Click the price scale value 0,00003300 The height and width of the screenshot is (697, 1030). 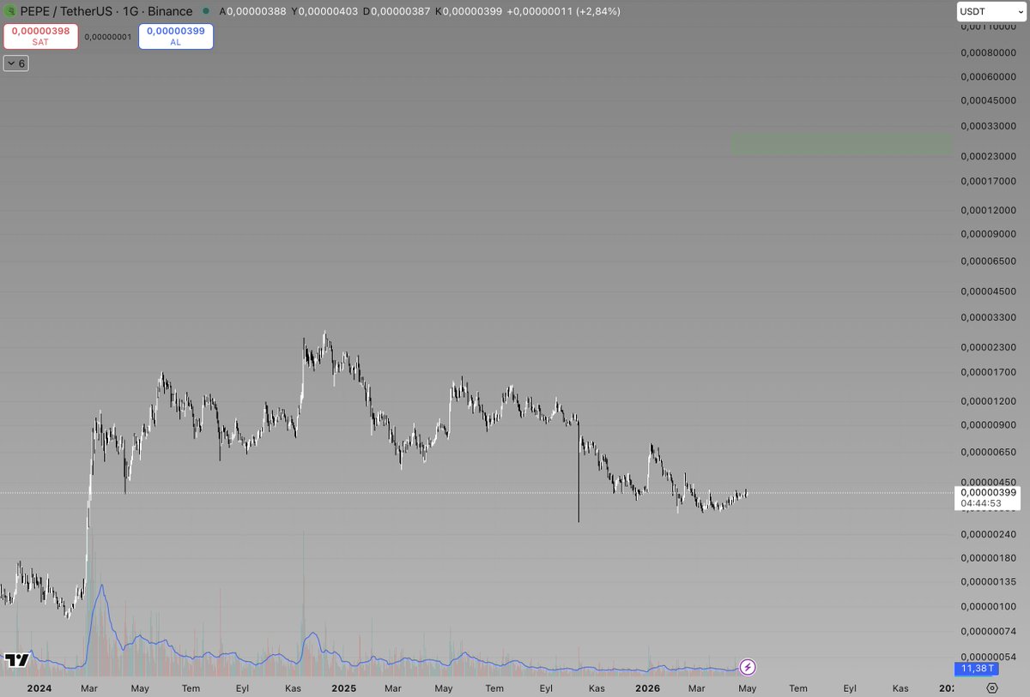[989, 317]
